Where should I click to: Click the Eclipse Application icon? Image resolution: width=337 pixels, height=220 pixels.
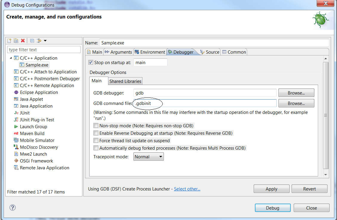[16, 92]
